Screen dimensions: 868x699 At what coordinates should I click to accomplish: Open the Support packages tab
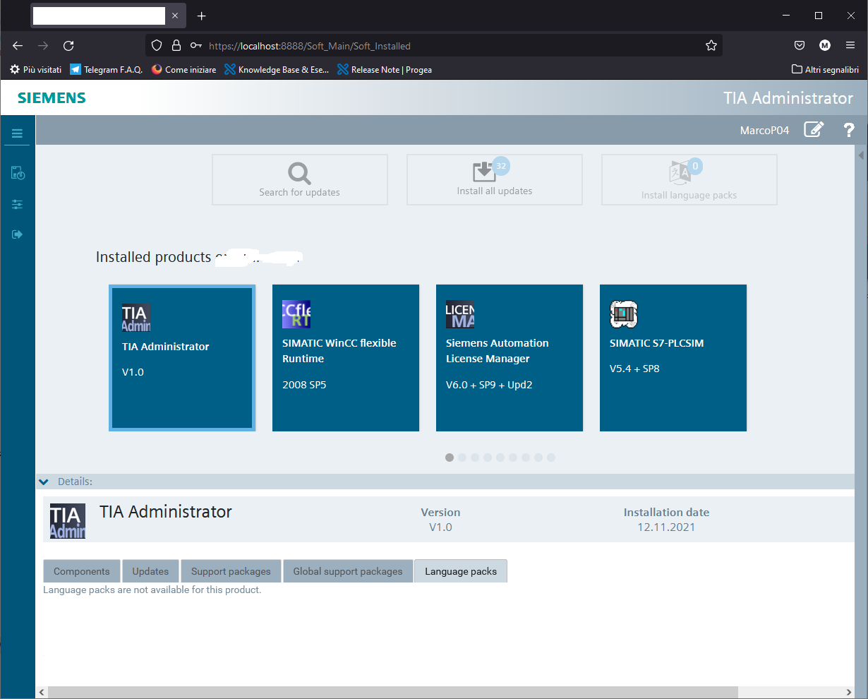click(x=231, y=571)
